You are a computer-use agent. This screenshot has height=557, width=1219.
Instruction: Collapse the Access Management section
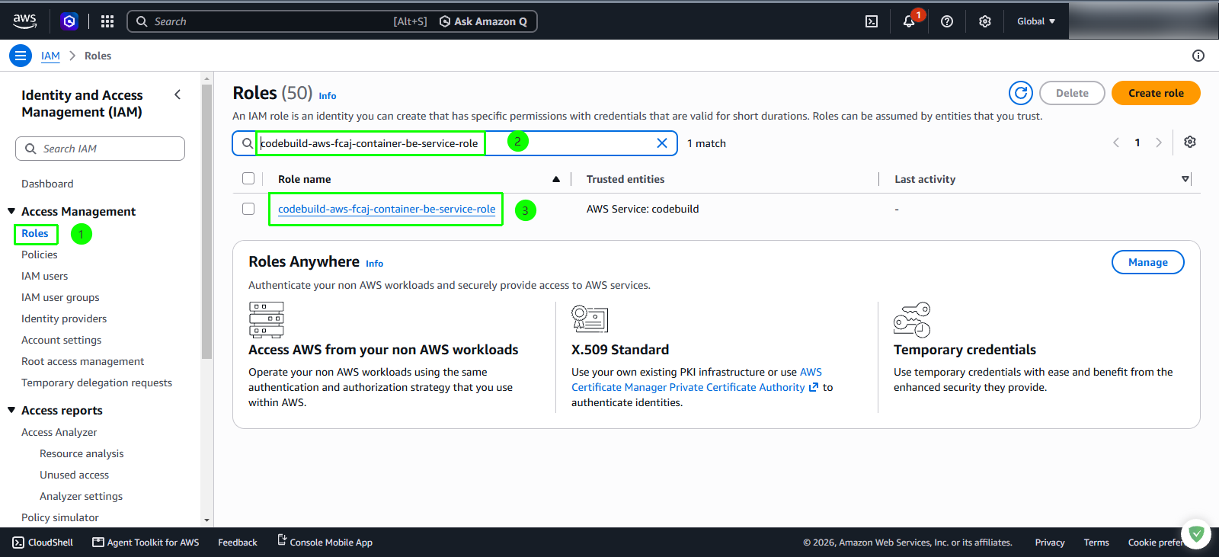point(11,211)
